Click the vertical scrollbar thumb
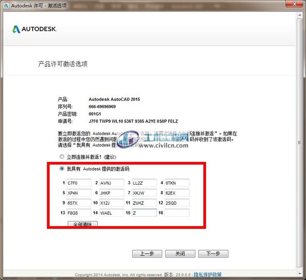The width and height of the screenshot is (306, 280). point(299,143)
